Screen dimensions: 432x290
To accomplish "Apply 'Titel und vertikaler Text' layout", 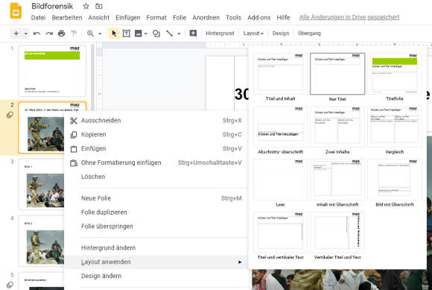I will coord(280,236).
